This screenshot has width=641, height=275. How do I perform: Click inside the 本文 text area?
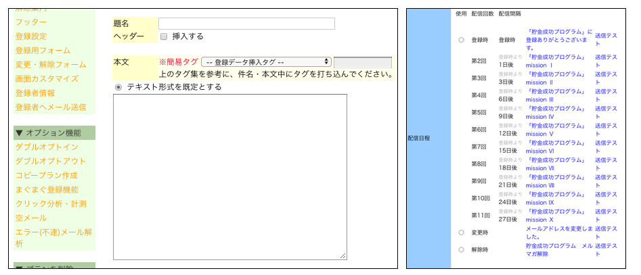[x=230, y=176]
